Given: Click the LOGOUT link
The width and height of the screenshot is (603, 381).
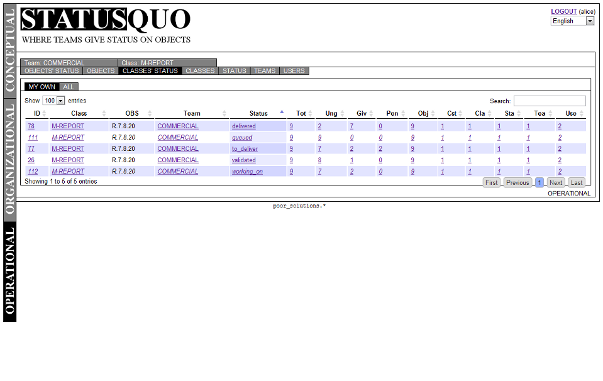Looking at the screenshot, I should (562, 11).
